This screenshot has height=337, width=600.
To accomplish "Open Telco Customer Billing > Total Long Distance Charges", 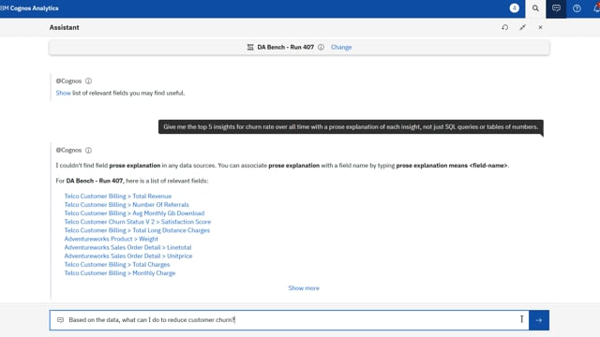I will point(137,230).
